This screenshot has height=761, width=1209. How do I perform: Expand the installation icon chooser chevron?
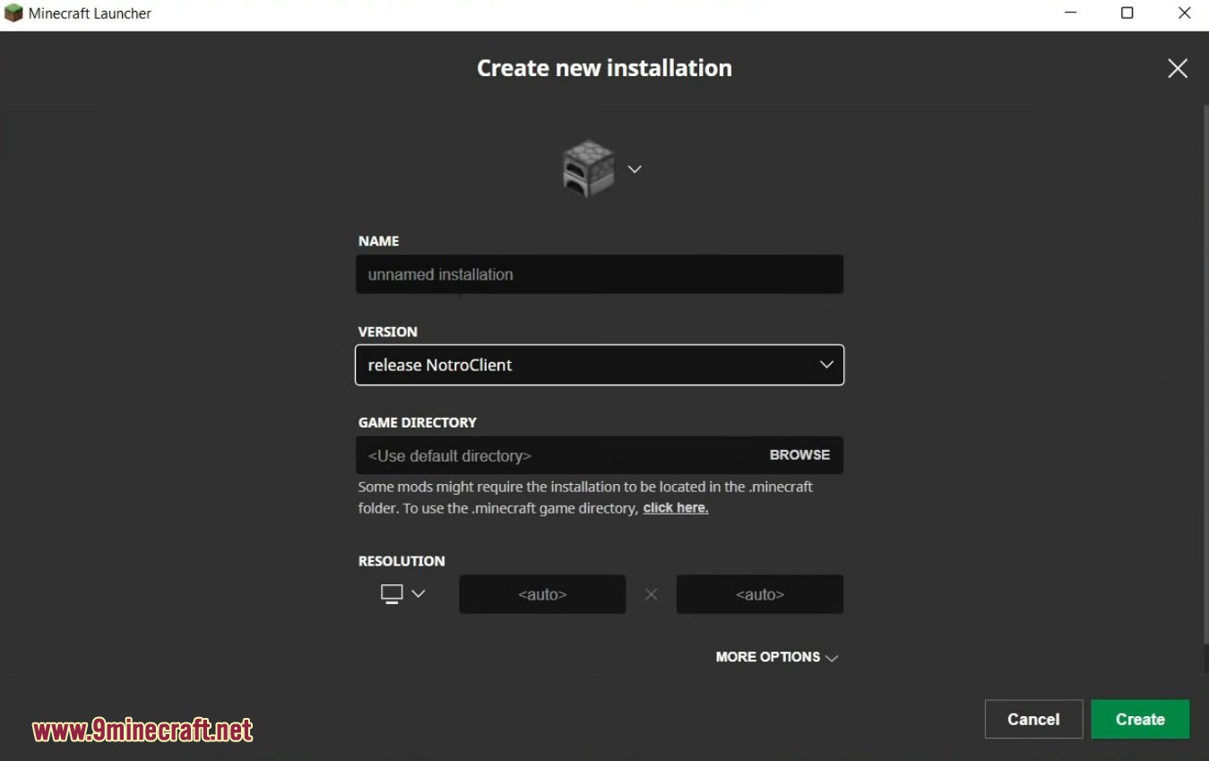point(635,169)
